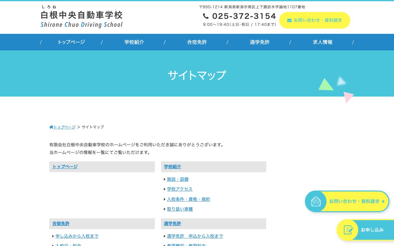Click the 白根中央自動車学校 logo
The height and width of the screenshot is (246, 394).
pyautogui.click(x=81, y=15)
